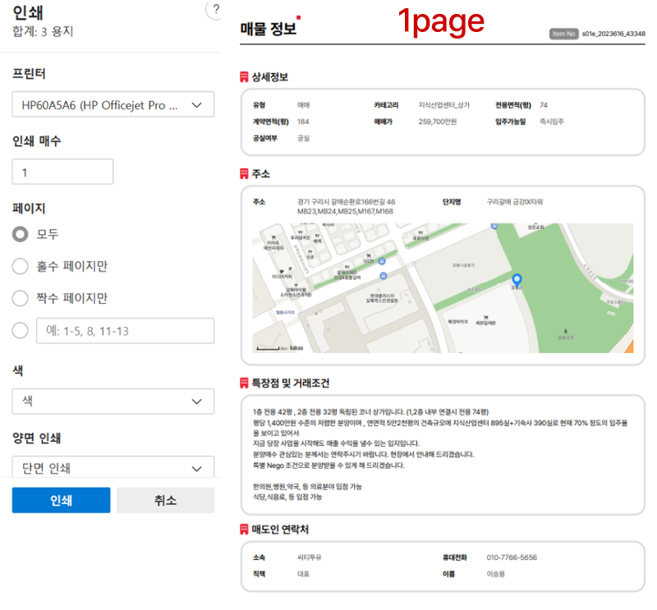Select the 모두 pages radio button
657x610 pixels.
(x=21, y=234)
